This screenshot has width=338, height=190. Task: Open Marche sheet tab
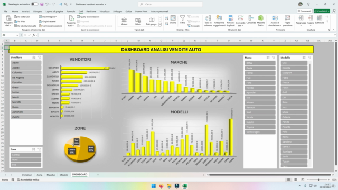tap(51, 175)
